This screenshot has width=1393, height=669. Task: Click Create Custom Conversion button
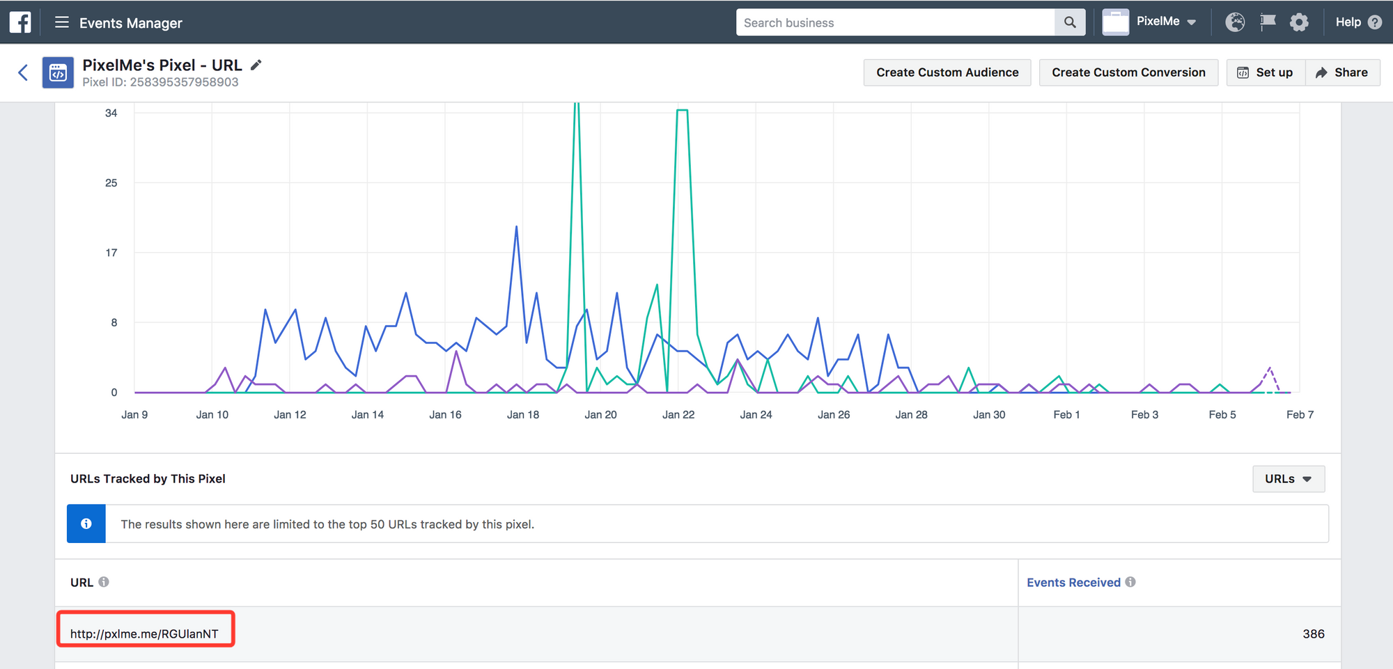point(1128,72)
